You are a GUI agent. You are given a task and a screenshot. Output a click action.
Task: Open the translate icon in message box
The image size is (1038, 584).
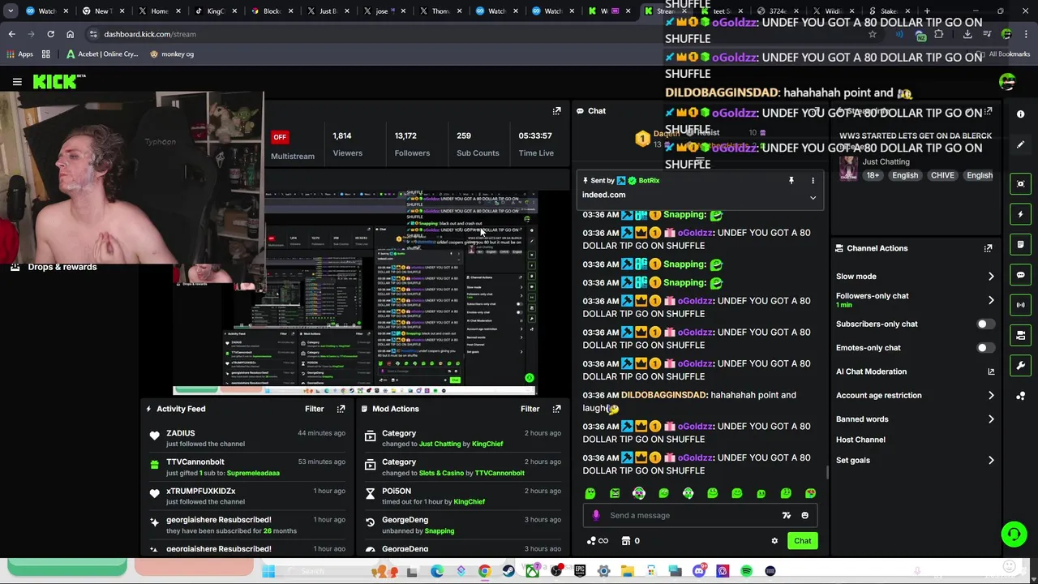tap(786, 515)
